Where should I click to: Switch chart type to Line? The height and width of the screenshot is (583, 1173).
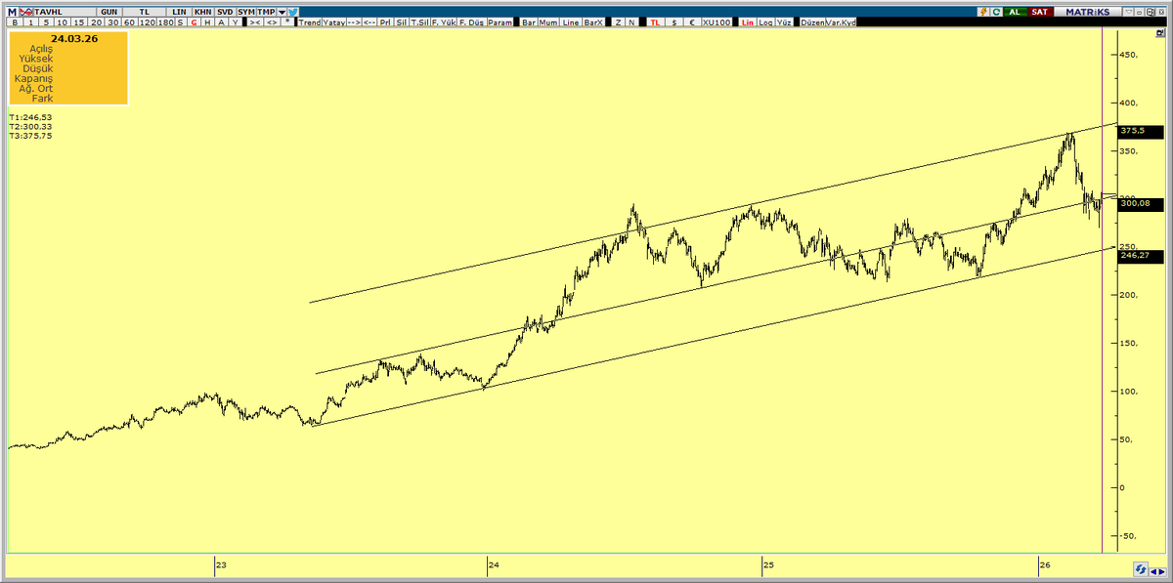[570, 21]
